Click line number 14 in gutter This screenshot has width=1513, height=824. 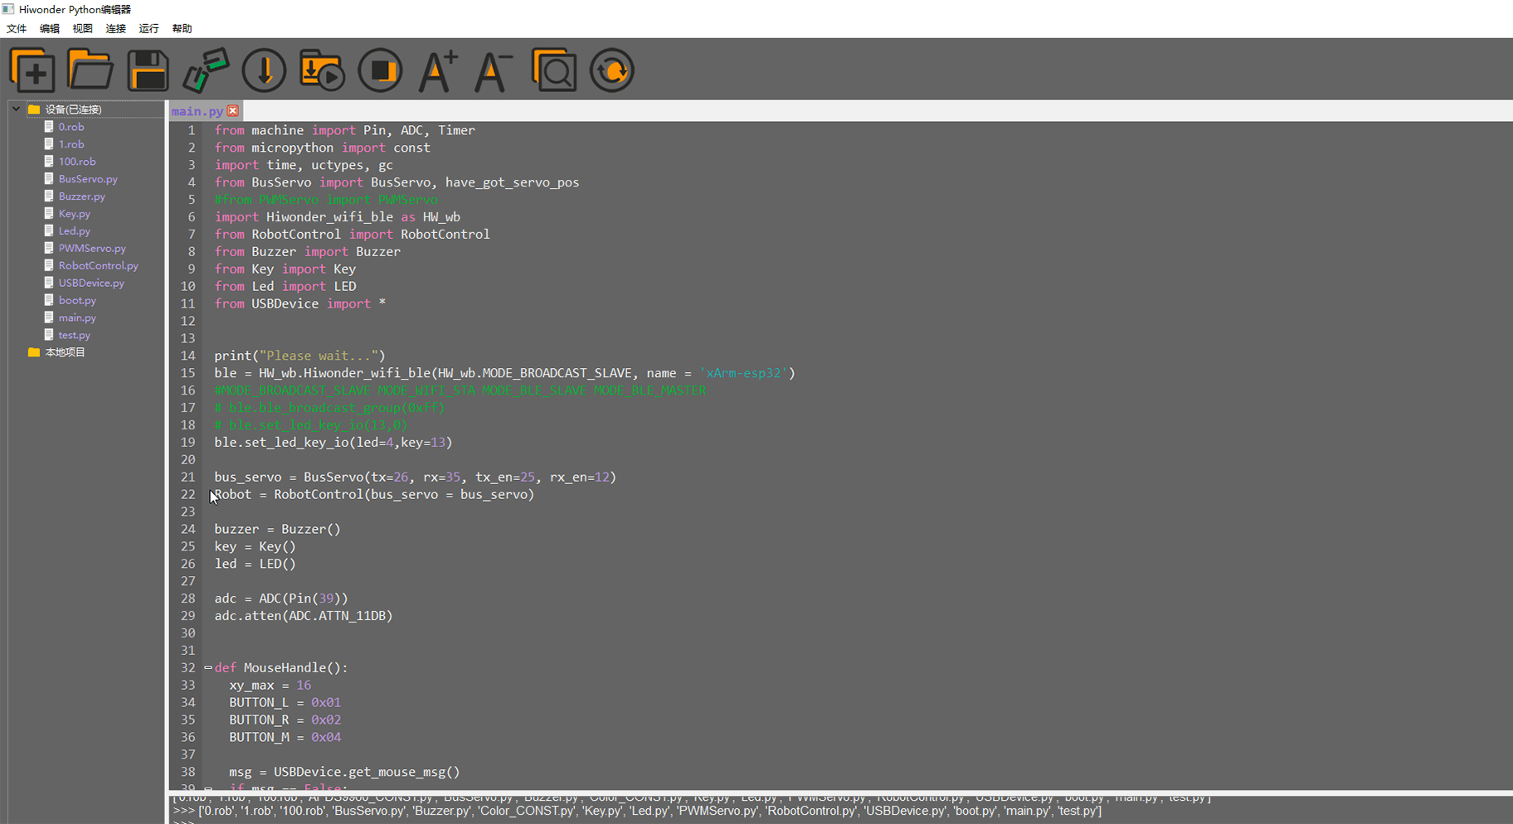pos(188,356)
